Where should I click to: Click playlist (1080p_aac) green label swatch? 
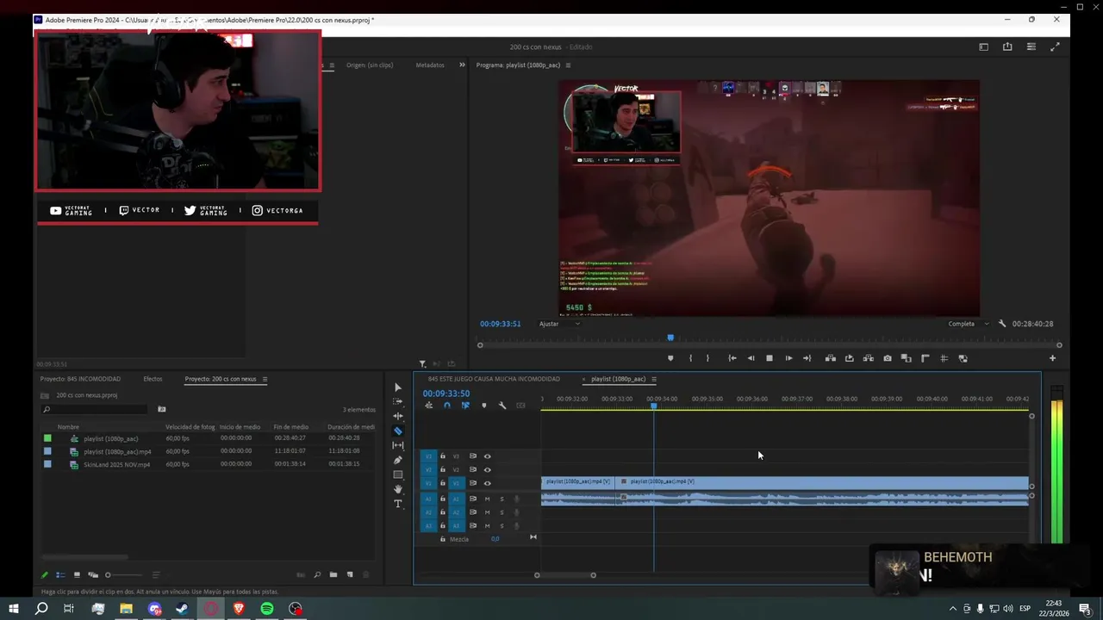(x=47, y=438)
